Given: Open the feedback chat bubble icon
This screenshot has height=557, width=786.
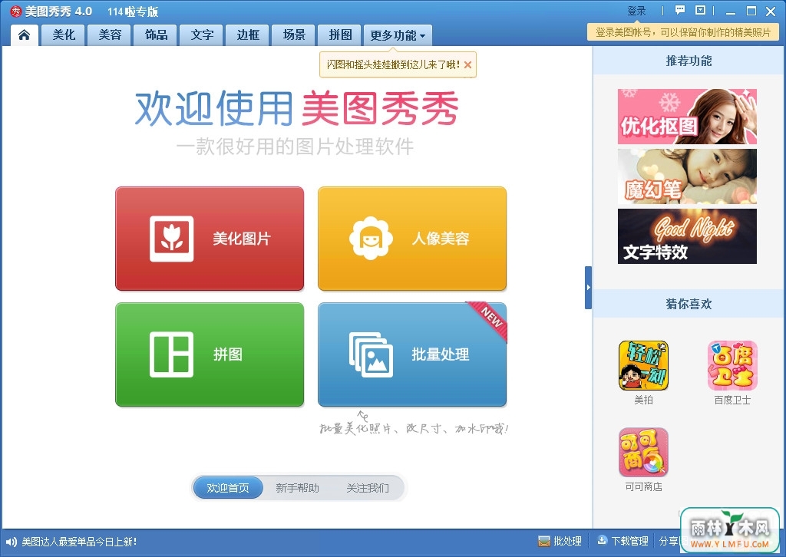Looking at the screenshot, I should [680, 10].
